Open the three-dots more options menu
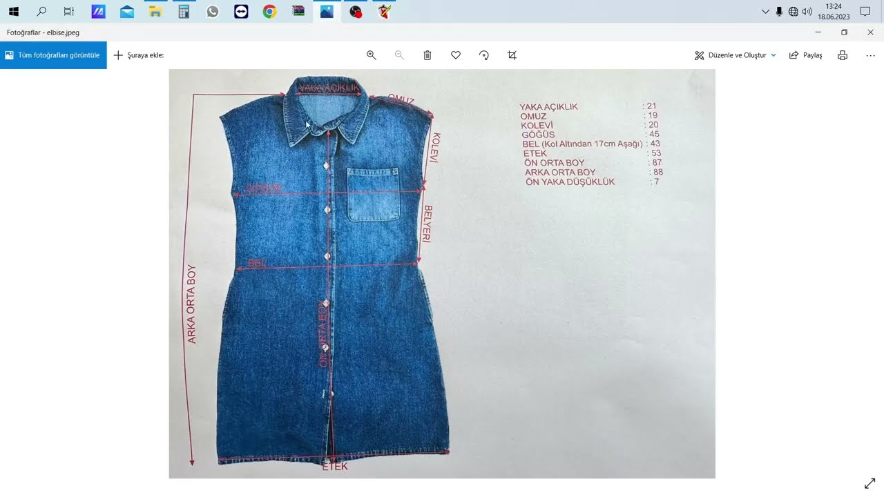This screenshot has width=884, height=497. 870,55
